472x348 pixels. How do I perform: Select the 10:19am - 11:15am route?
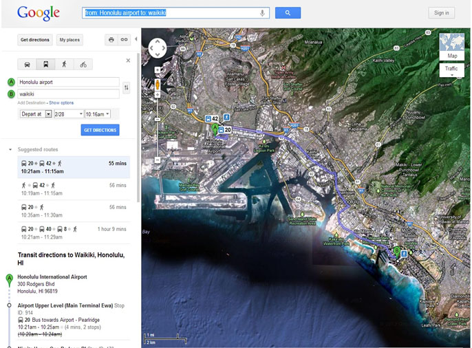pyautogui.click(x=74, y=189)
